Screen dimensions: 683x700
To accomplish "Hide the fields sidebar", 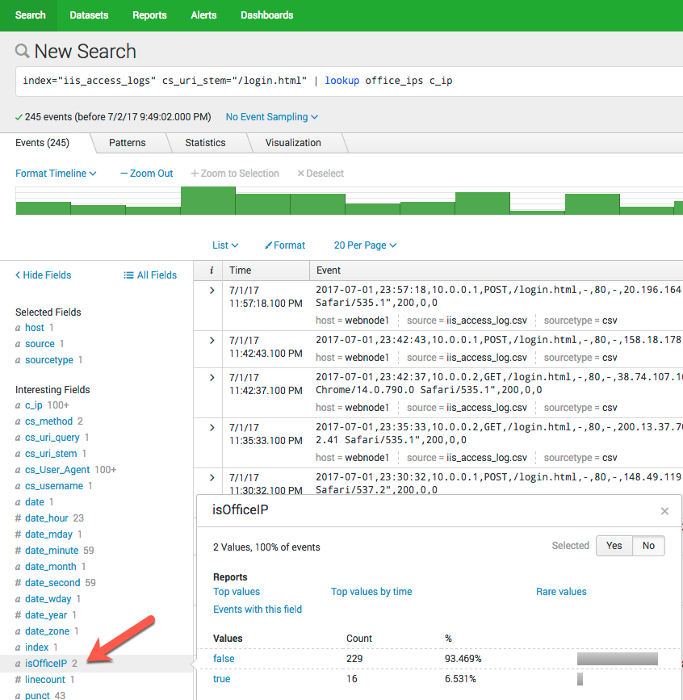I will coord(44,275).
